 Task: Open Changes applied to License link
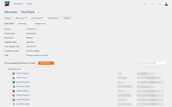pos(37,55)
